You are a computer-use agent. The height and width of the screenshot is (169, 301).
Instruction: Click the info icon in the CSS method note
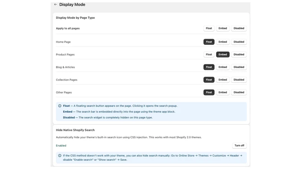[60, 155]
